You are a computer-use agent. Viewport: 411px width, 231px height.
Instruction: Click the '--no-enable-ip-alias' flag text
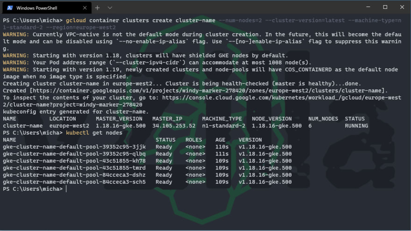coord(152,42)
